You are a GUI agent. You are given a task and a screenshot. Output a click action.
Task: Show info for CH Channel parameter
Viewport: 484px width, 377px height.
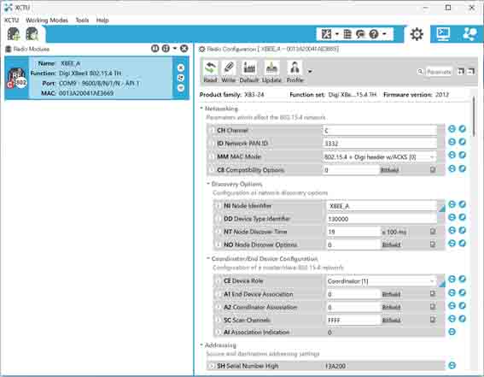point(212,130)
